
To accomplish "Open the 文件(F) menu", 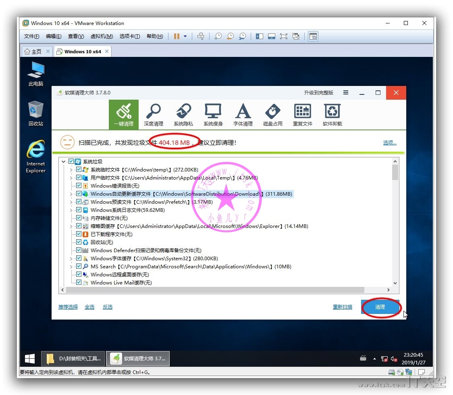I will click(x=31, y=36).
